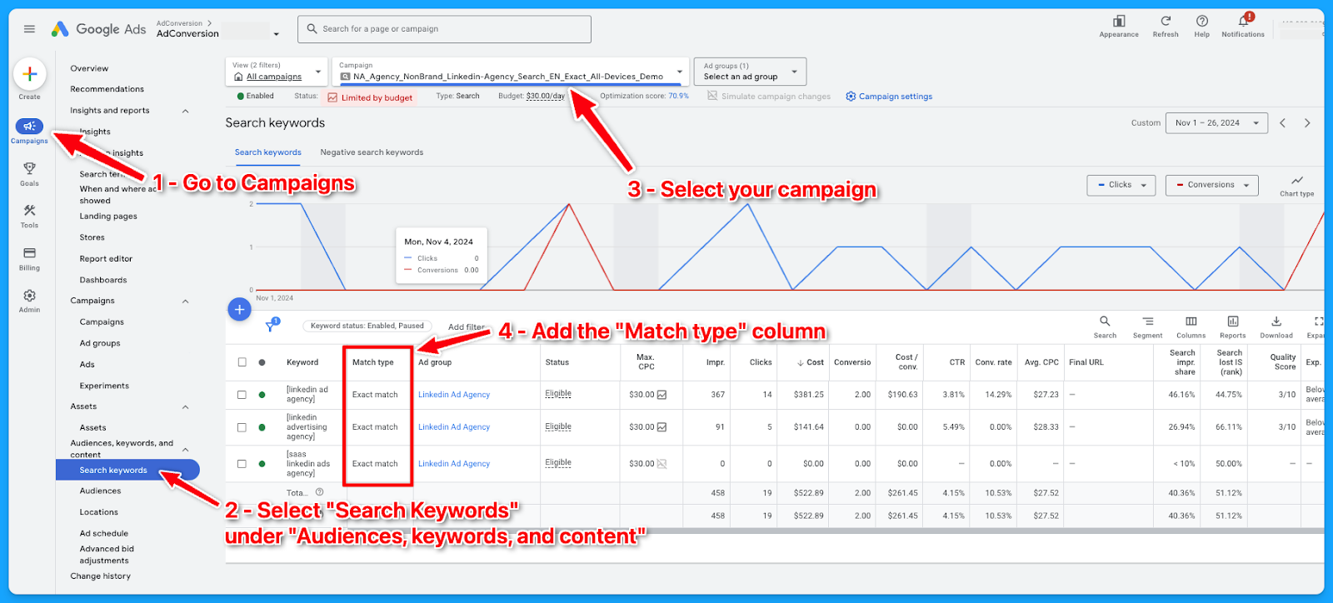Click the blue add keyword plus button
The width and height of the screenshot is (1333, 603).
[x=239, y=310]
